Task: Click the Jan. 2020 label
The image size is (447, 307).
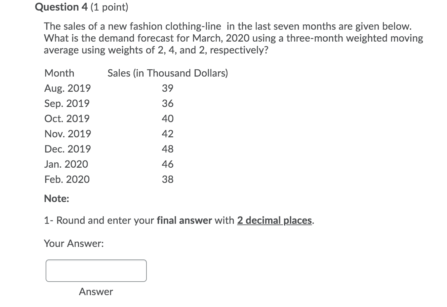Action: (x=66, y=164)
